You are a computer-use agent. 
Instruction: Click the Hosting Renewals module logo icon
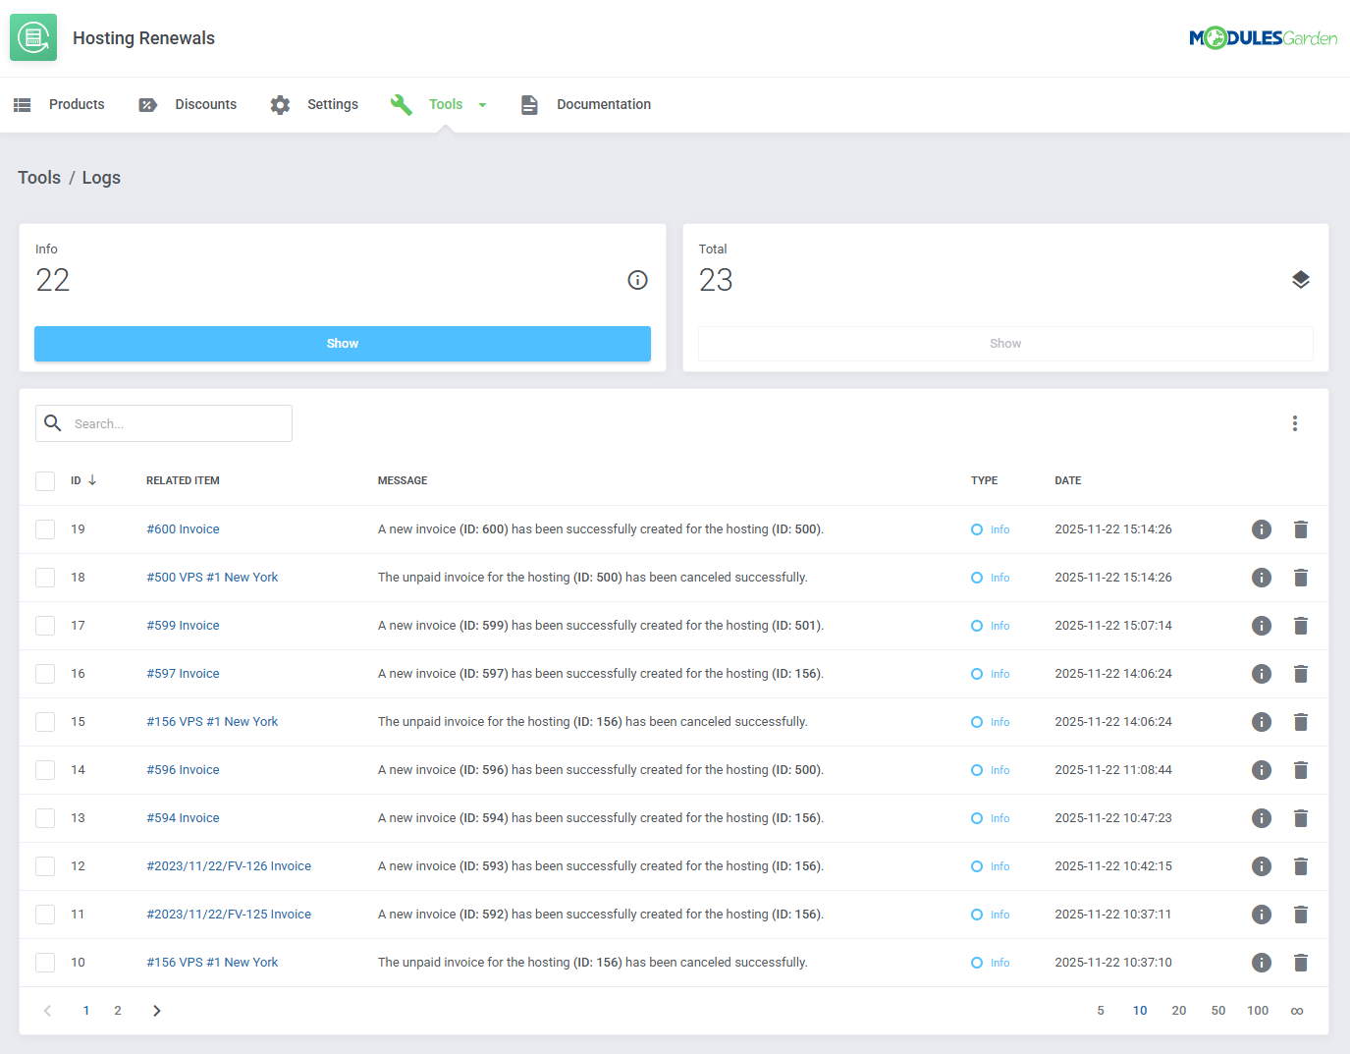(x=32, y=36)
